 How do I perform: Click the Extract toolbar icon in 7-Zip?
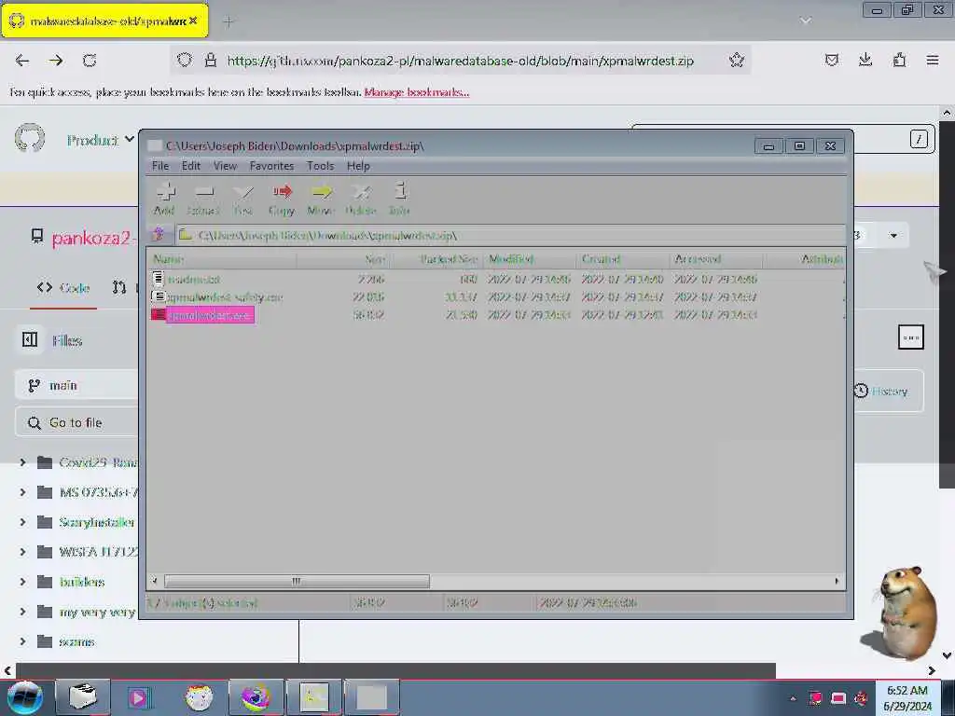(202, 200)
